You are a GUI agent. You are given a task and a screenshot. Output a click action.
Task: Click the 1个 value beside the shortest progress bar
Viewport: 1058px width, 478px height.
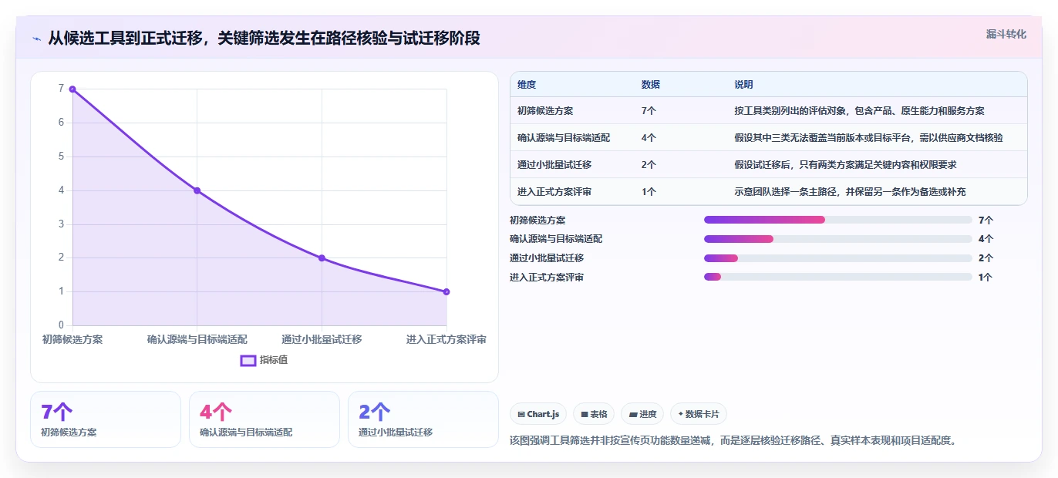(986, 277)
